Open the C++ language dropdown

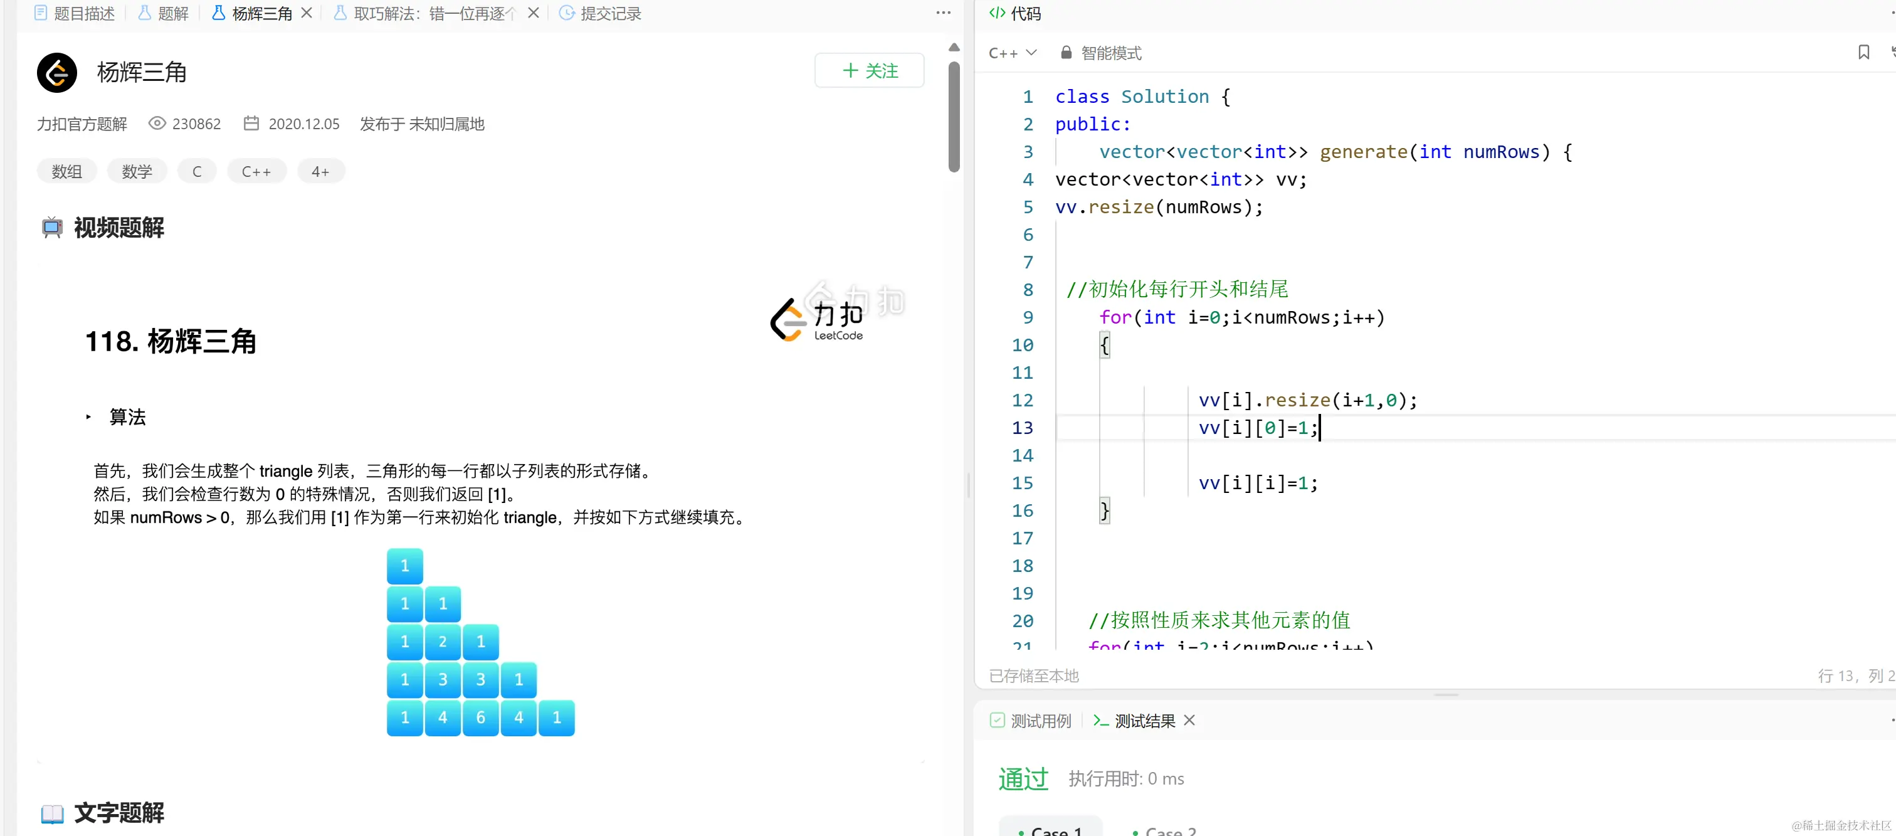(1012, 52)
